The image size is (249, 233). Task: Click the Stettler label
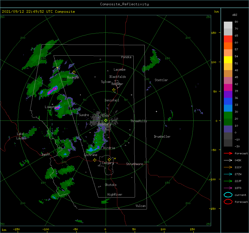(161, 80)
